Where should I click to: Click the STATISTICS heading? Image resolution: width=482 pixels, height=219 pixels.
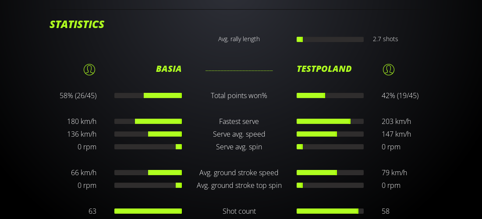pos(77,25)
